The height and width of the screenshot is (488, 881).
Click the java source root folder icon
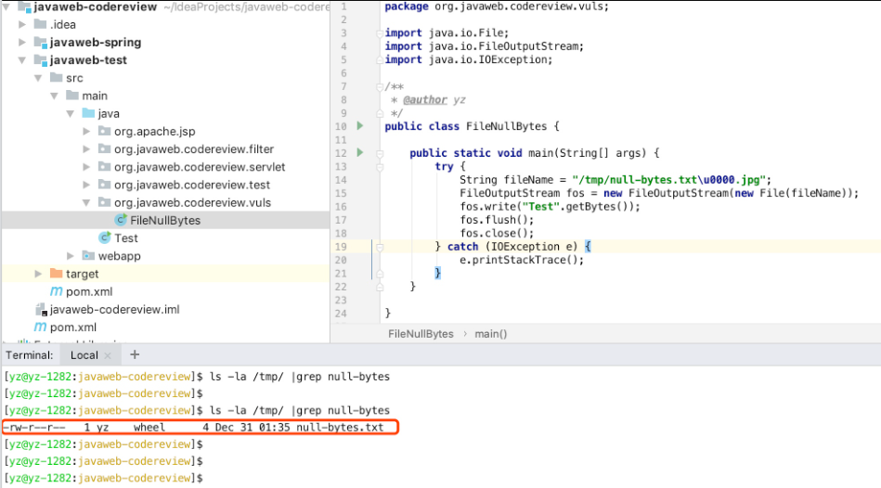click(x=88, y=113)
